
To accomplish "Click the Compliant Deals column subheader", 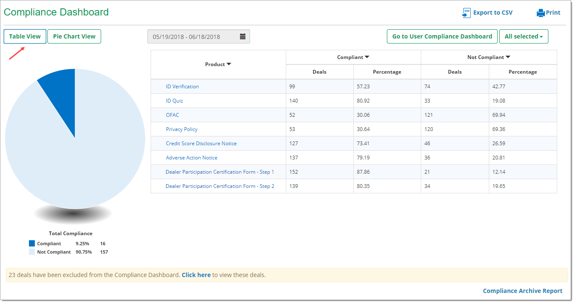I will click(x=319, y=72).
